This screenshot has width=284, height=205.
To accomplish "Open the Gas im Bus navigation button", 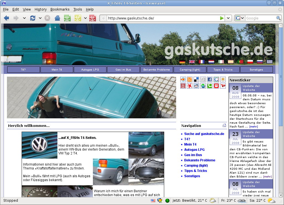I will pos(123,69).
